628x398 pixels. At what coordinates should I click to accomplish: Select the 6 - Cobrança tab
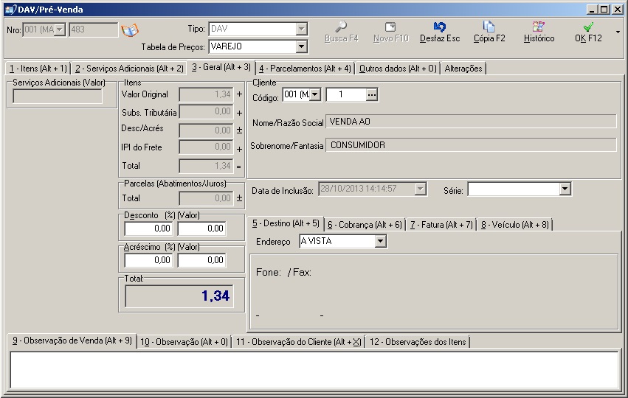[365, 224]
